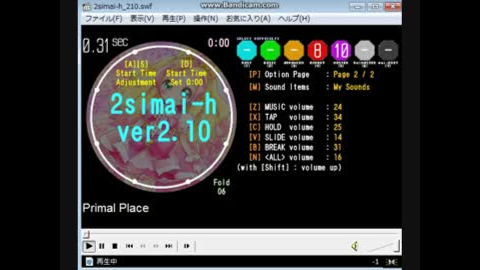Click the Option Page row
Image resolution: width=480 pixels, height=270 pixels.
click(311, 74)
